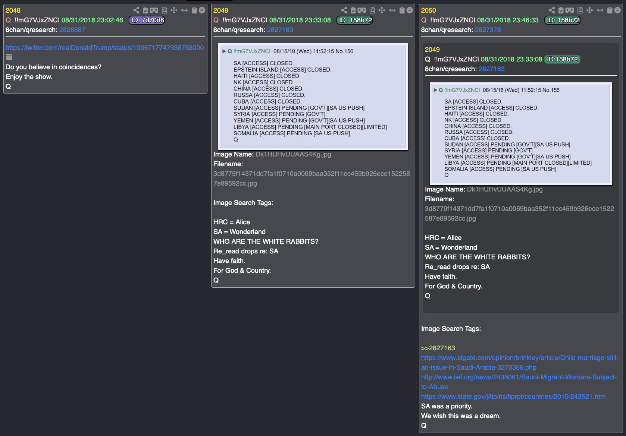The image size is (626, 436).
Task: Click the clipboard-check icon on post 2050
Action: [x=561, y=10]
